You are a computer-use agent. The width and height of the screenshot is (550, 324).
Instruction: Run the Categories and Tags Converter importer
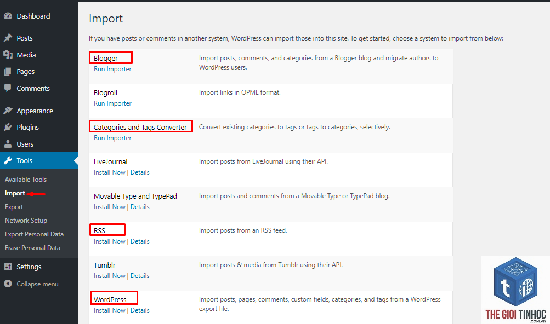coord(112,138)
